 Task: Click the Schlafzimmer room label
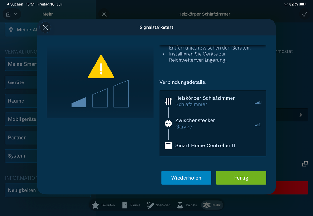click(x=191, y=104)
